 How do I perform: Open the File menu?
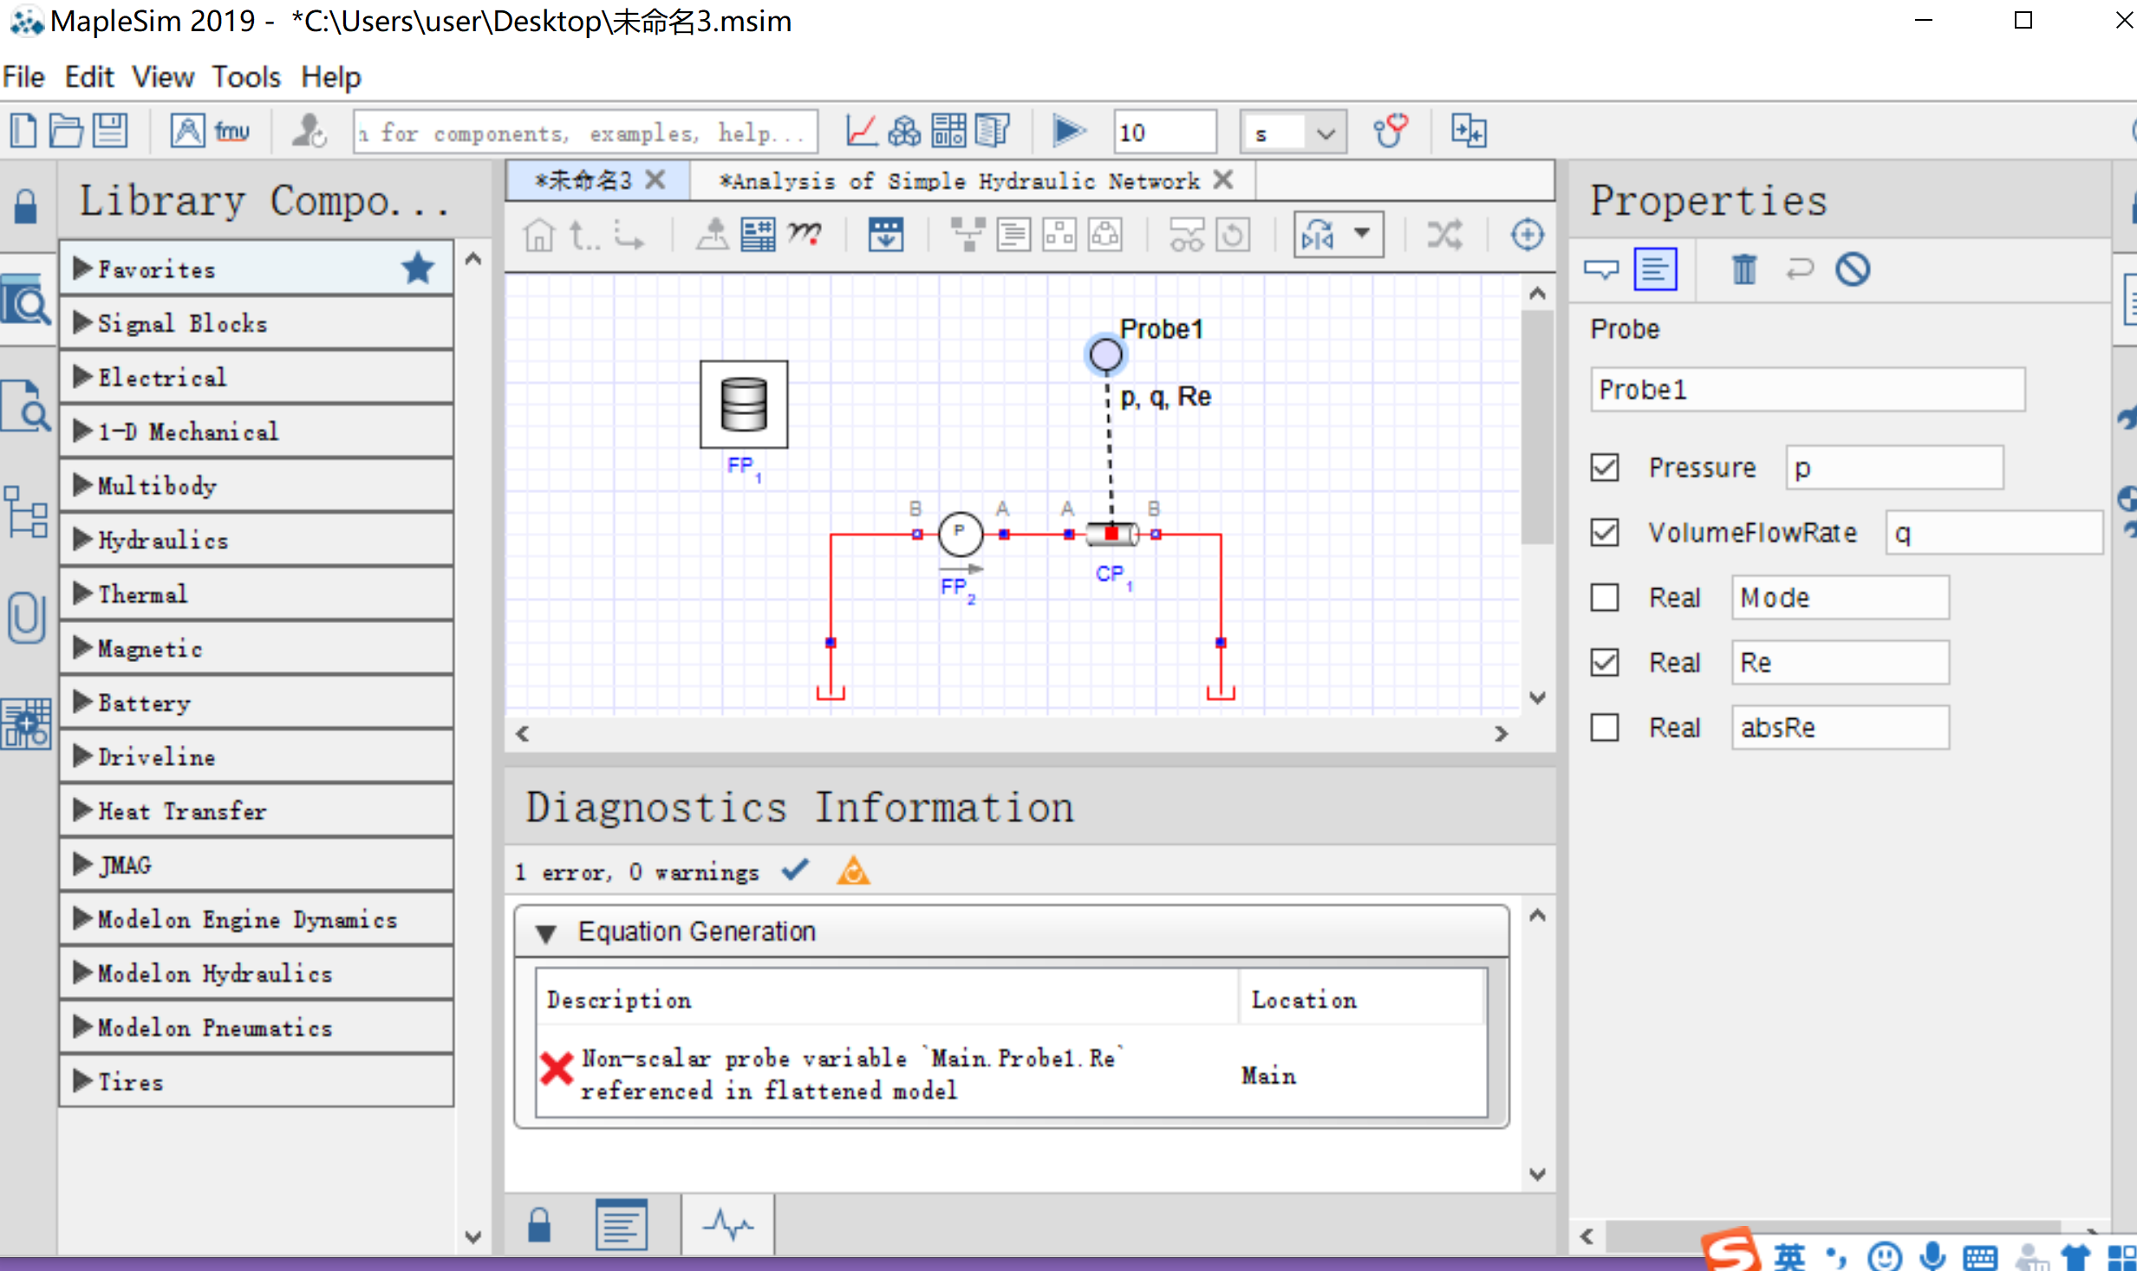coord(23,77)
